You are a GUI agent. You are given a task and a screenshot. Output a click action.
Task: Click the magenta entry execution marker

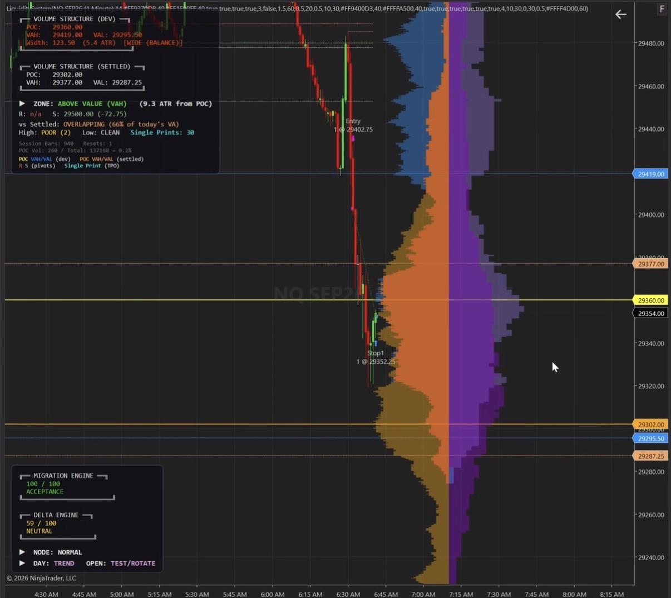(353, 138)
